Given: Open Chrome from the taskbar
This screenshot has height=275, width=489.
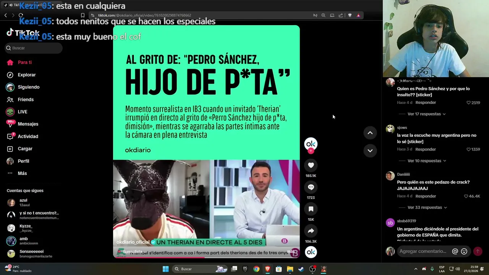Looking at the screenshot, I should (x=256, y=269).
